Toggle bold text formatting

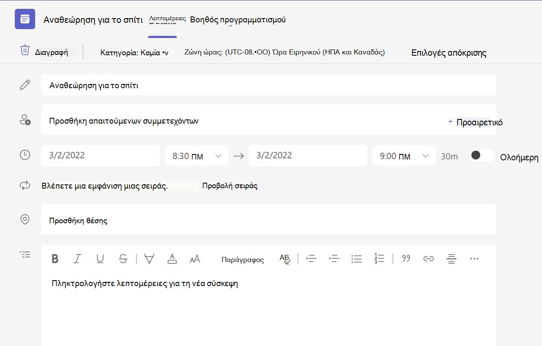(x=55, y=259)
